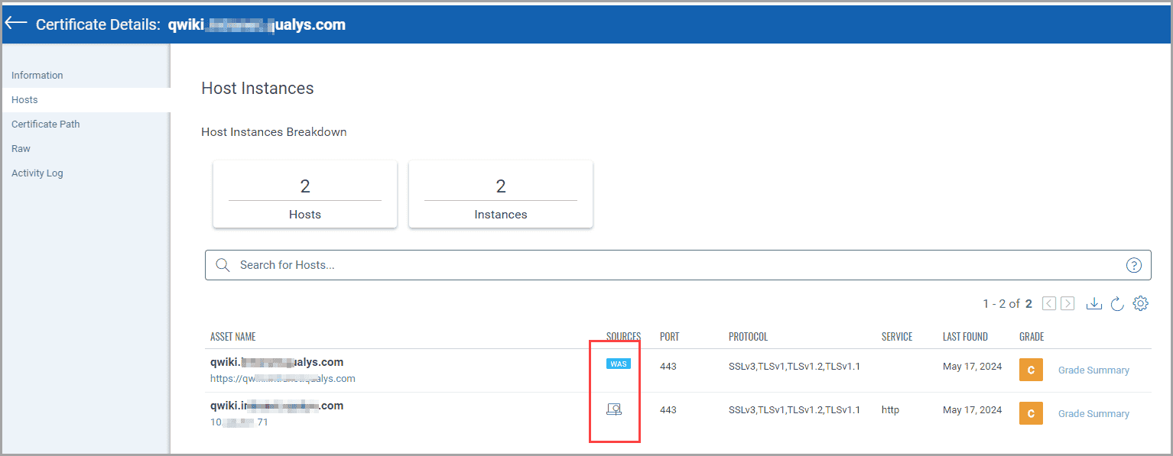The height and width of the screenshot is (456, 1173).
Task: Click the scanner source icon in second row
Action: (616, 409)
